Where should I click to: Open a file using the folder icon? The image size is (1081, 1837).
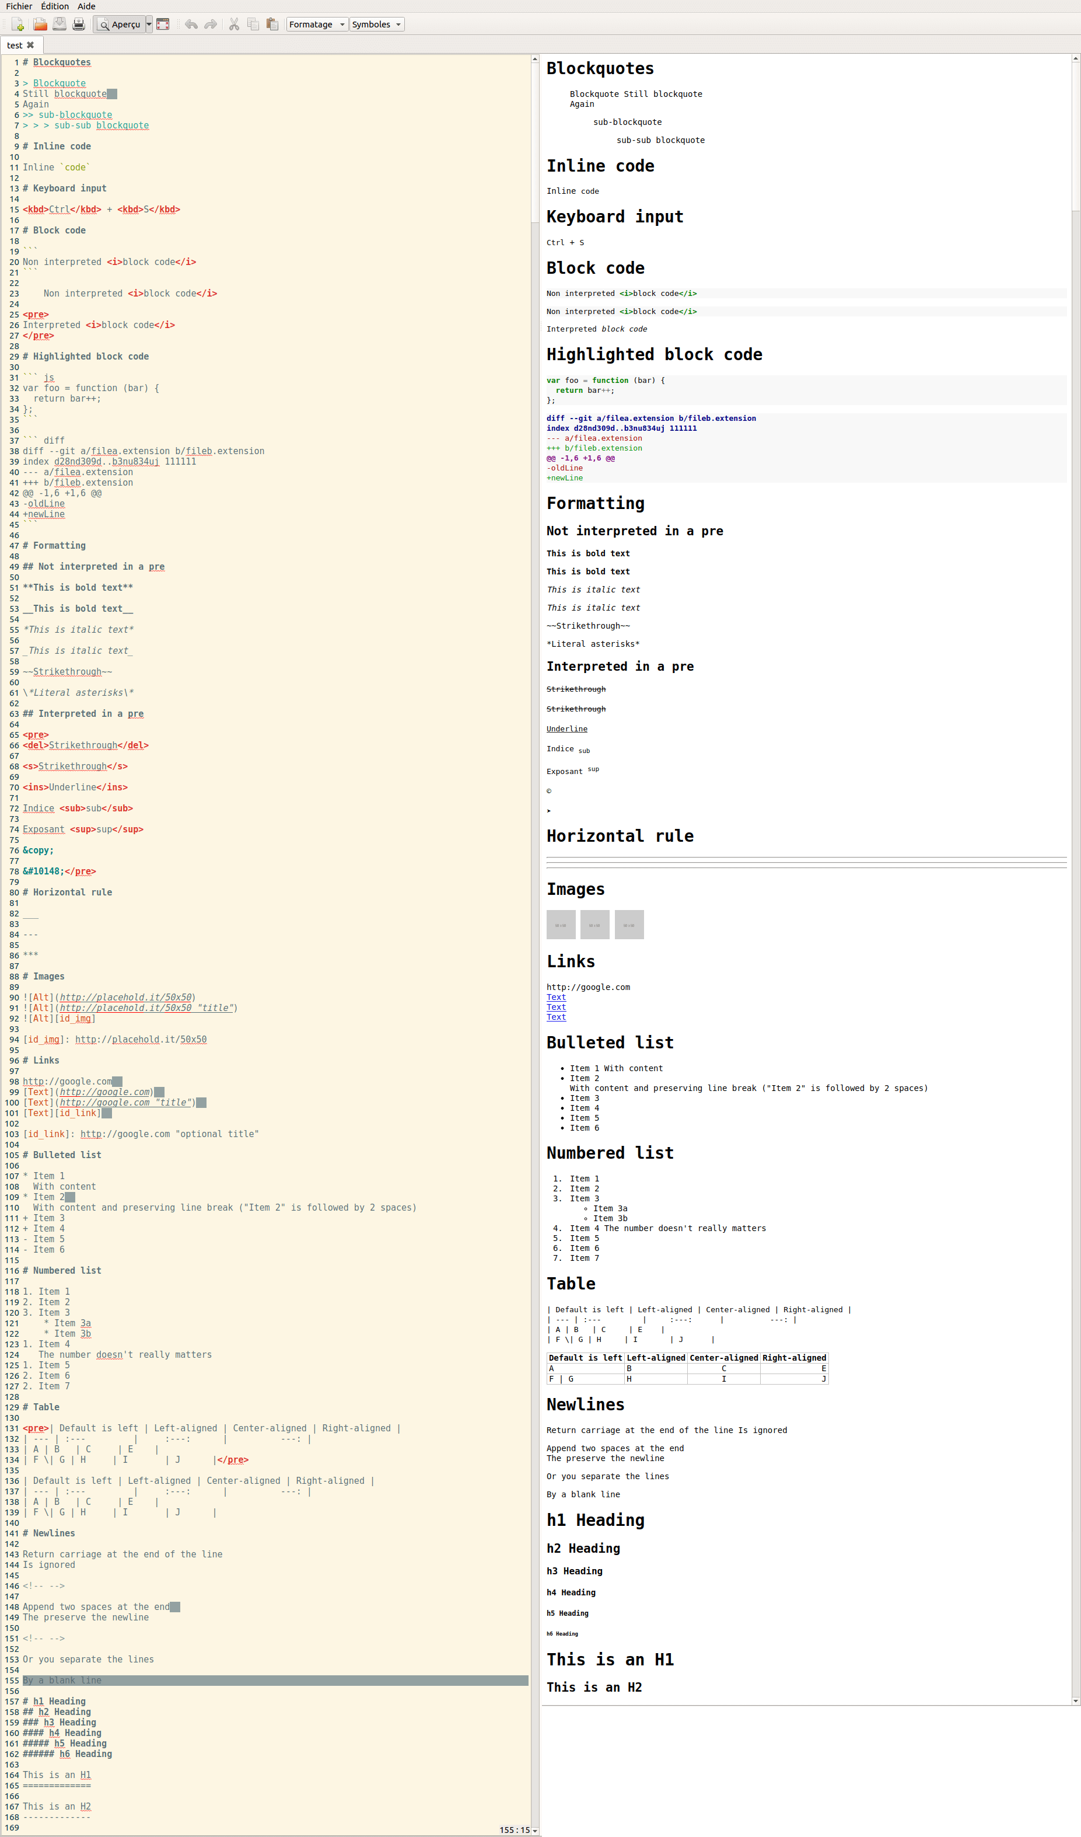[x=40, y=24]
